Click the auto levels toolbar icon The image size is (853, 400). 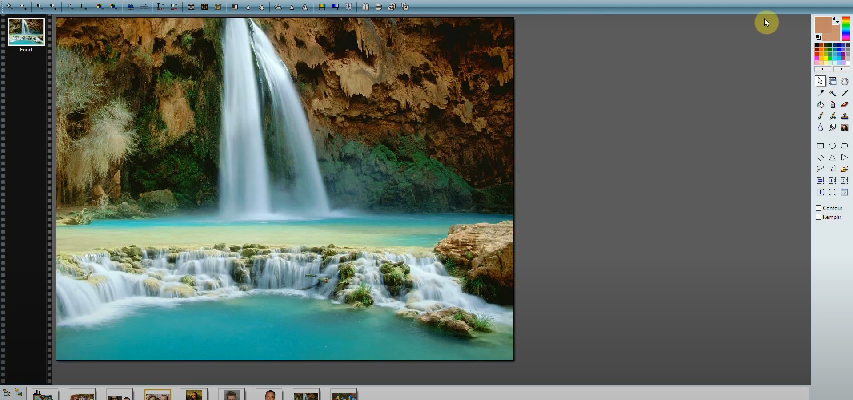(x=161, y=7)
